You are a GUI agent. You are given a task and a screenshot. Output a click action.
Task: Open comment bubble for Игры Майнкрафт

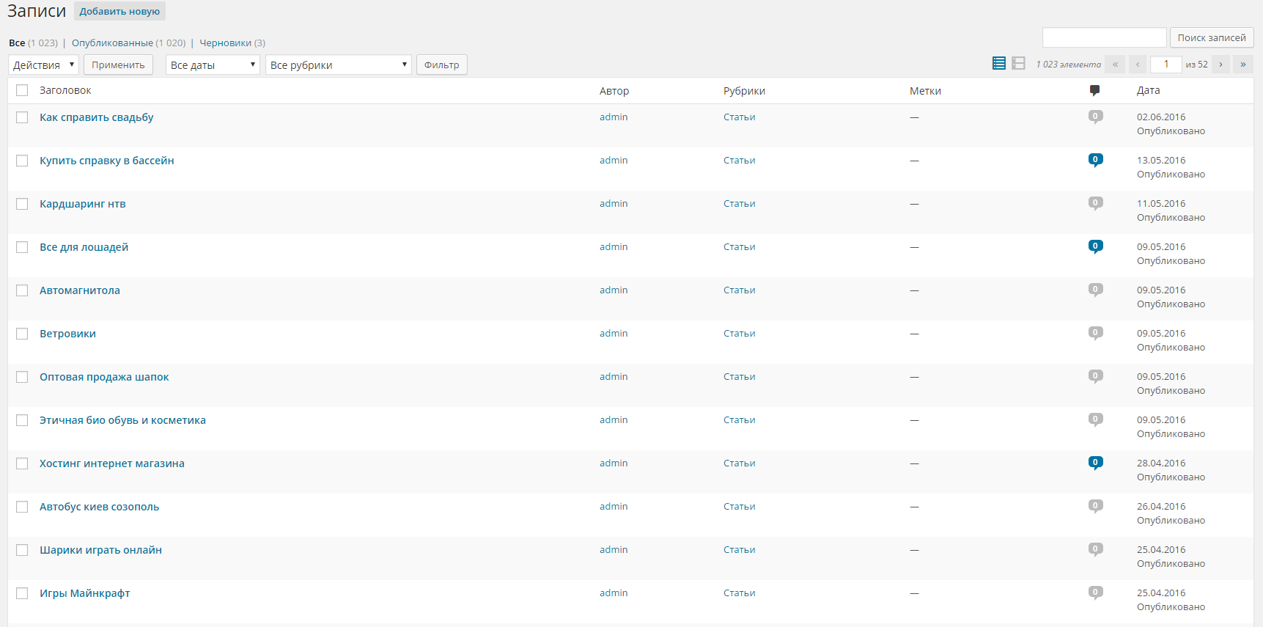(x=1095, y=593)
